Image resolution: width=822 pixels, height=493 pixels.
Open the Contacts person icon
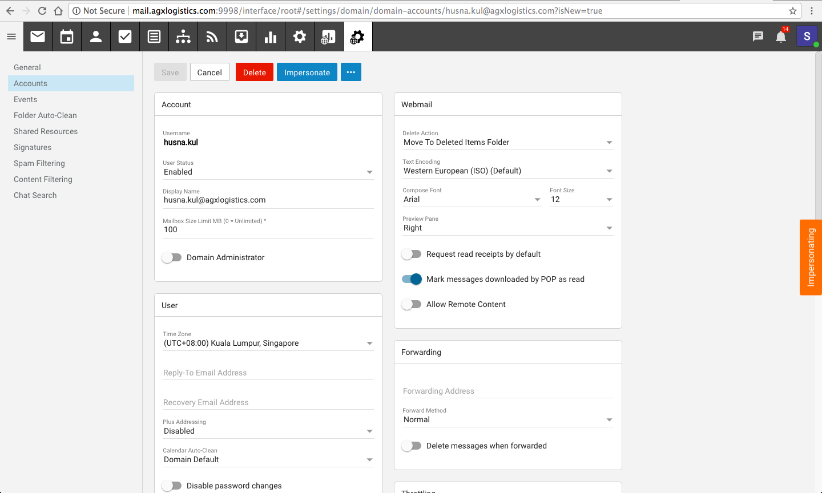click(x=96, y=37)
